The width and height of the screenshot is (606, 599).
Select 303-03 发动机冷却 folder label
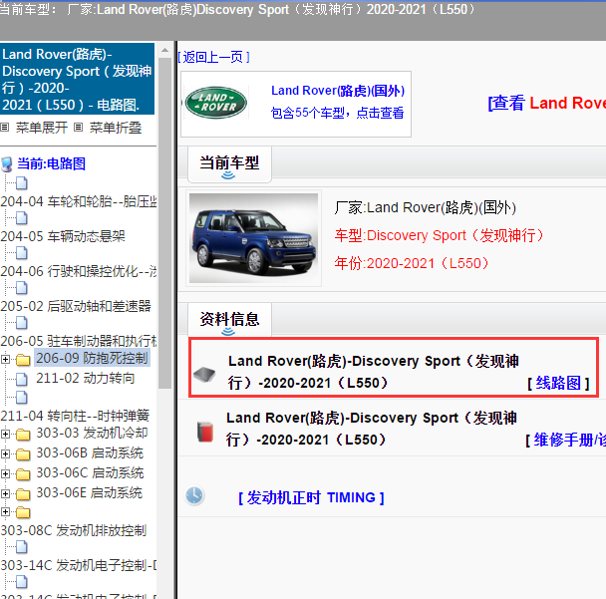[x=92, y=433]
